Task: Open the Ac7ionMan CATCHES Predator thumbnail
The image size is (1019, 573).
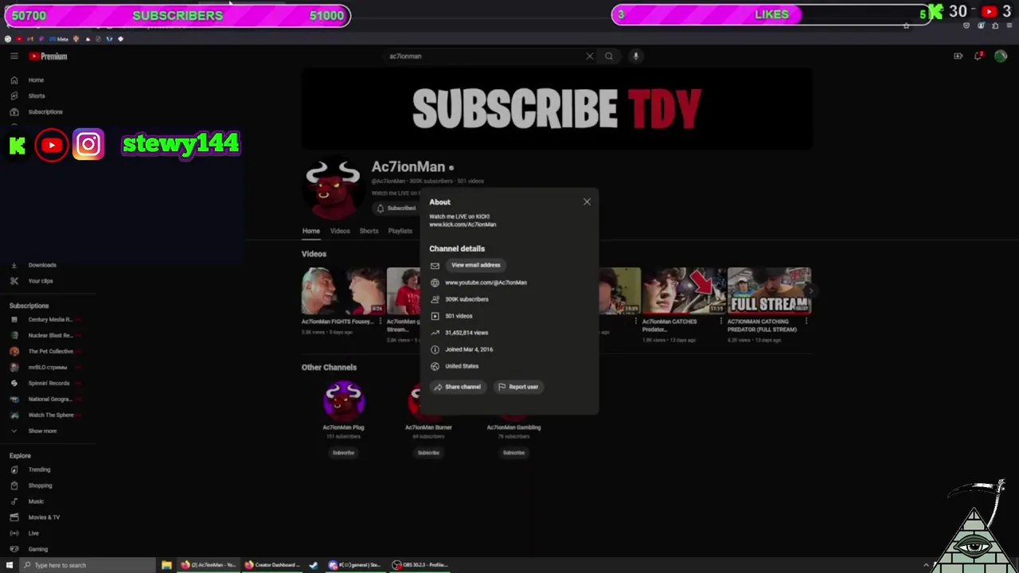Action: [x=684, y=291]
